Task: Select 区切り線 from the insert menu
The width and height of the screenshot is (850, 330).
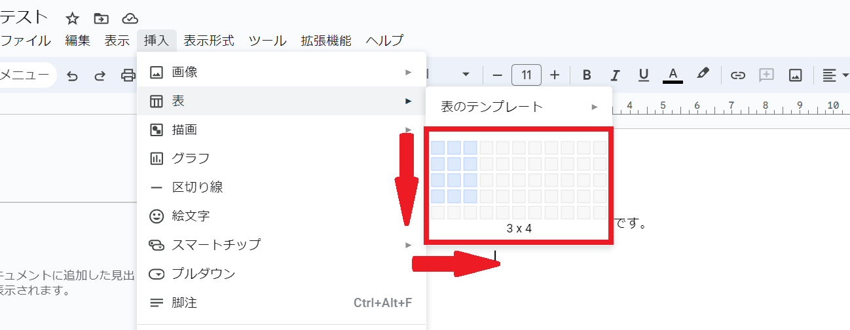Action: pos(197,187)
